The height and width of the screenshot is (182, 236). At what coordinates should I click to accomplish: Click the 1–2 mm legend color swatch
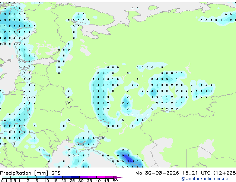(x=23, y=177)
